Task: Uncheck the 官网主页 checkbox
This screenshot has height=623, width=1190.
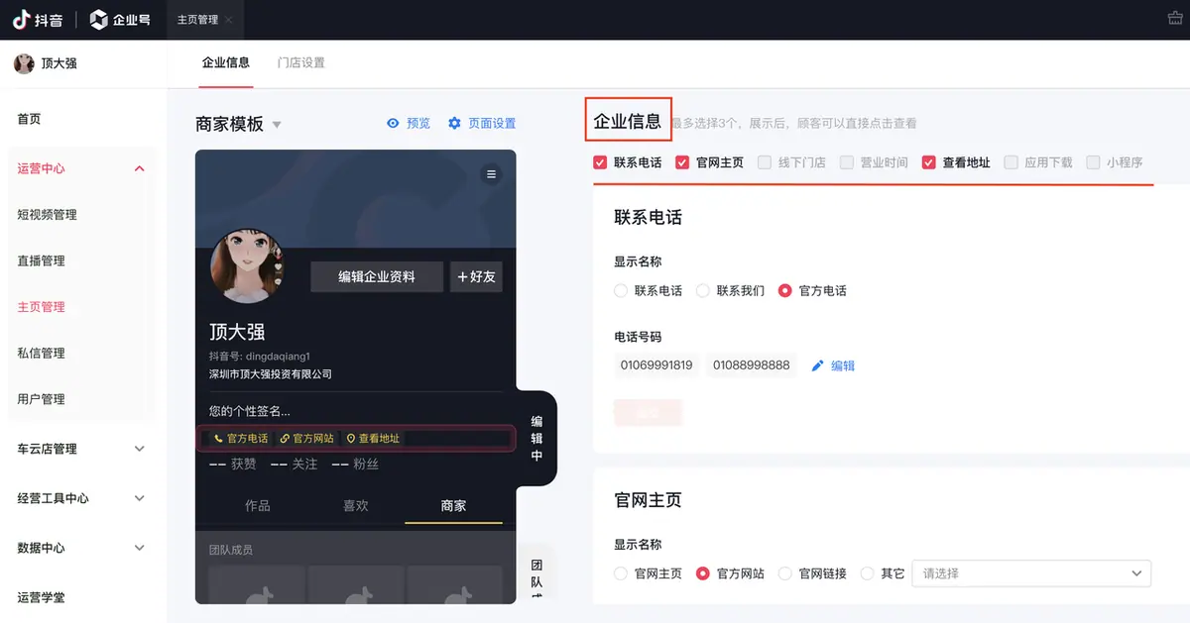Action: [x=682, y=162]
